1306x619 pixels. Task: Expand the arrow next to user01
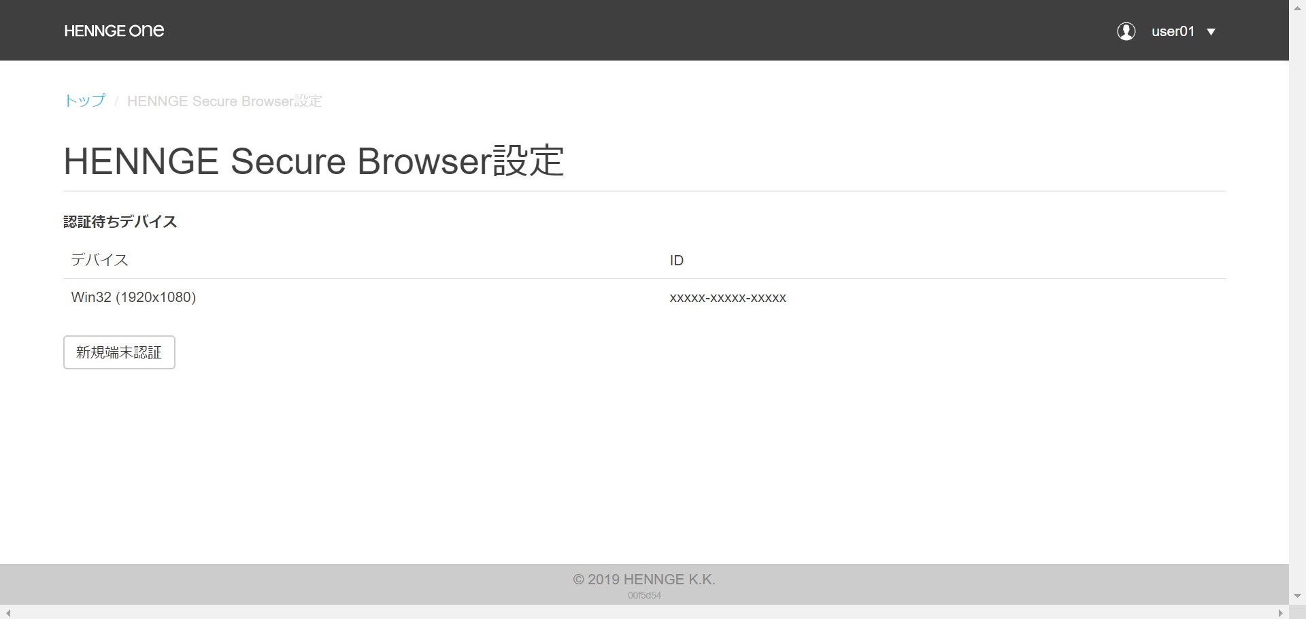(1211, 32)
